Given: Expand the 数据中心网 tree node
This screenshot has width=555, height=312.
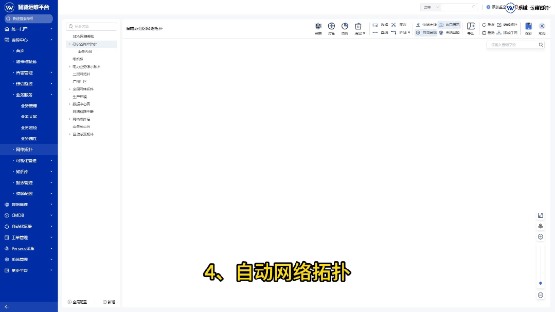Looking at the screenshot, I should (x=69, y=104).
